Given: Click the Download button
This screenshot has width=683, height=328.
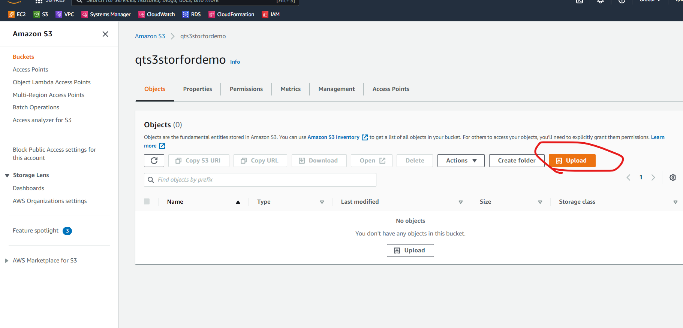Looking at the screenshot, I should 319,161.
